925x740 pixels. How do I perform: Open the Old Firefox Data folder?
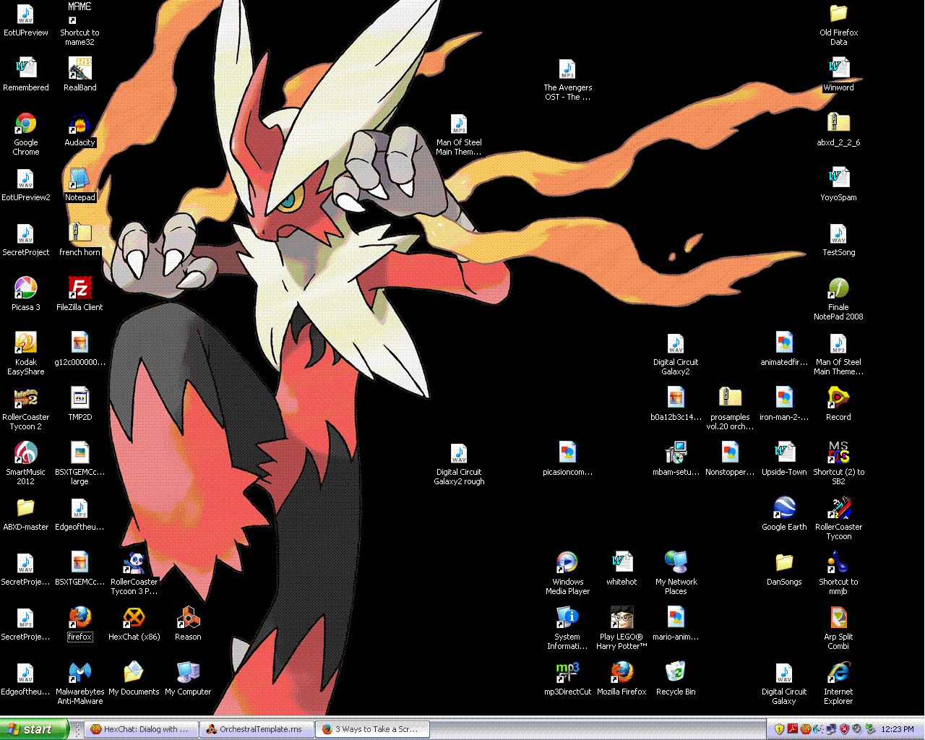pos(838,14)
